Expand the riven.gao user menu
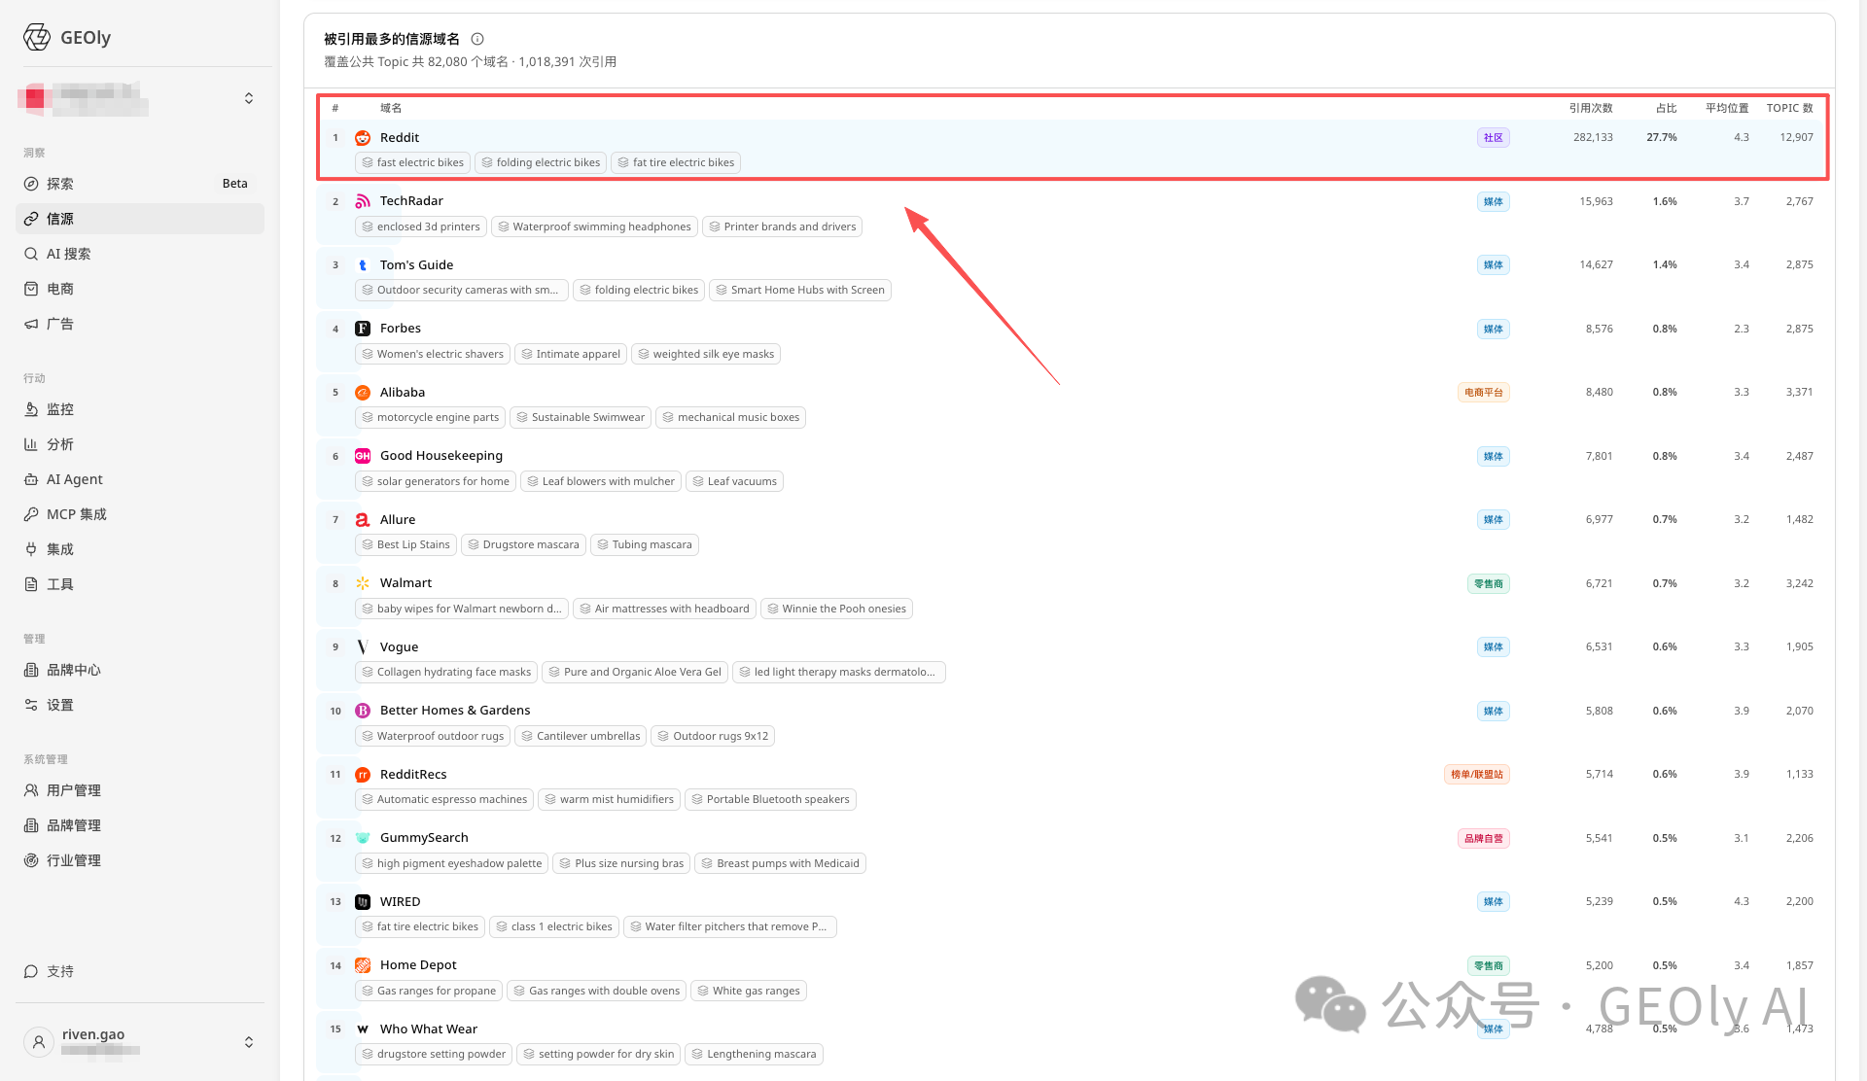This screenshot has width=1867, height=1081. [249, 1042]
